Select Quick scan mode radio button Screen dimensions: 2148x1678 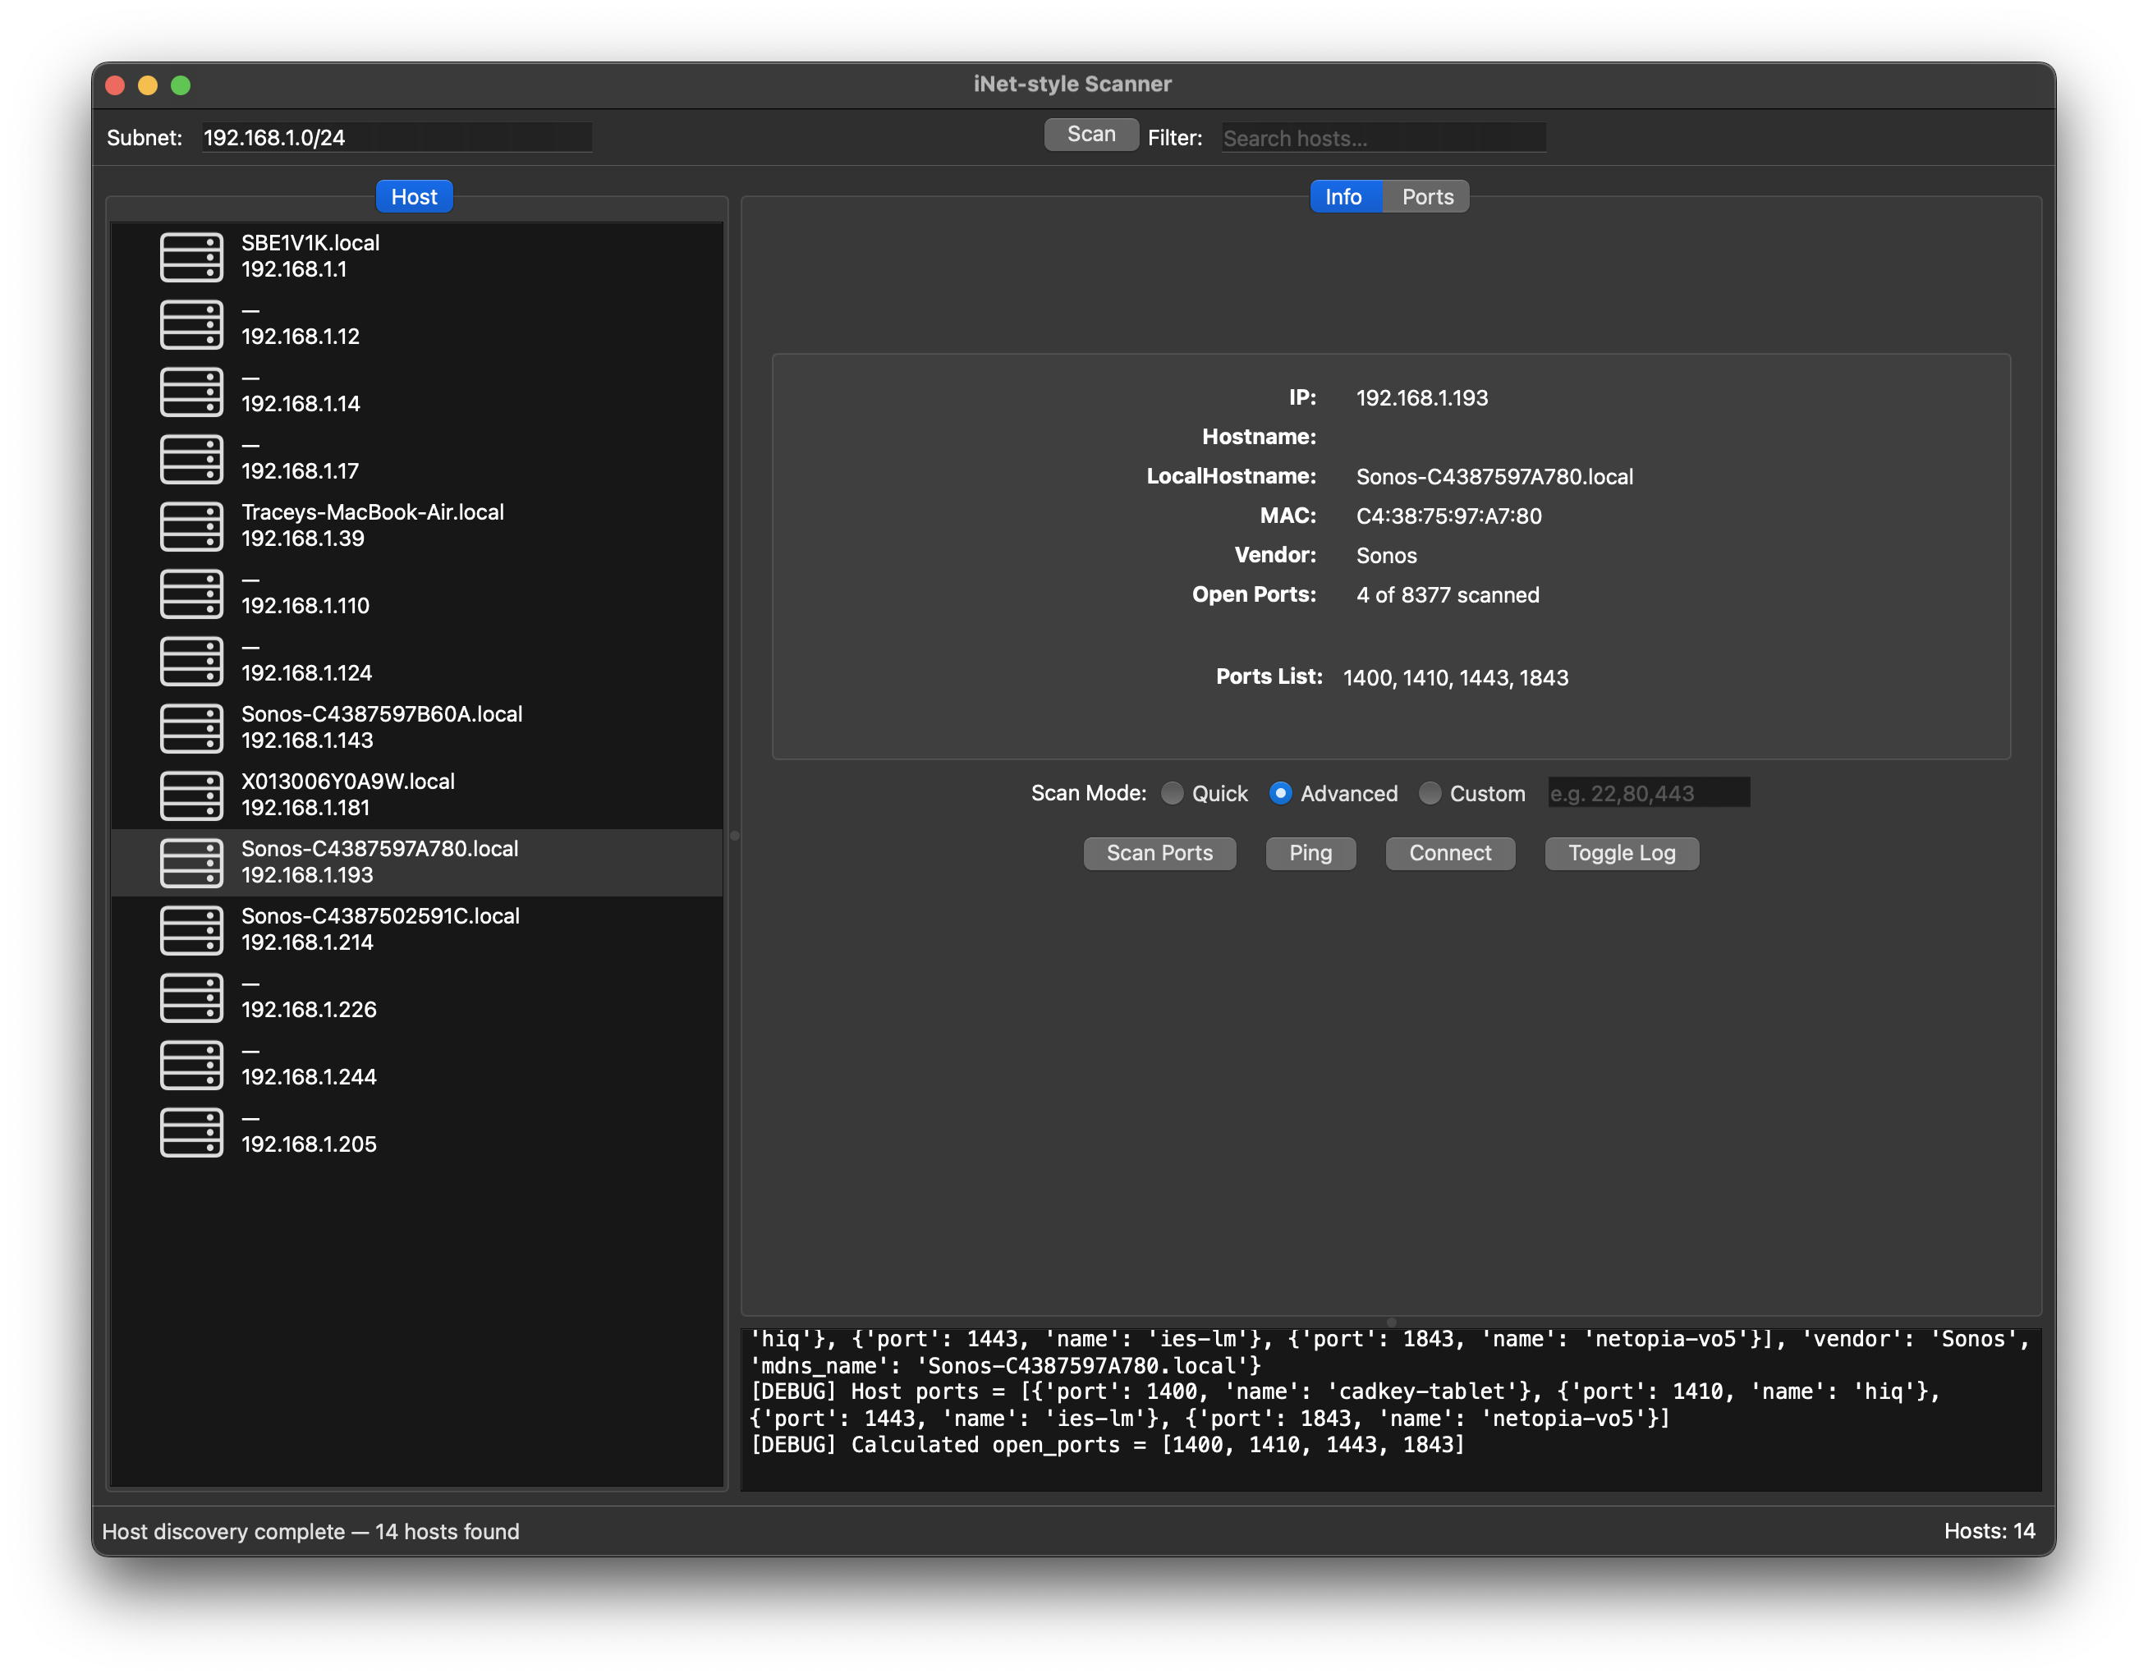(1172, 793)
